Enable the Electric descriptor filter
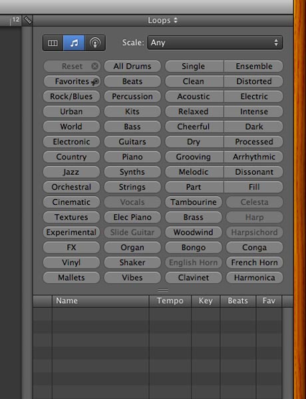 tap(253, 96)
